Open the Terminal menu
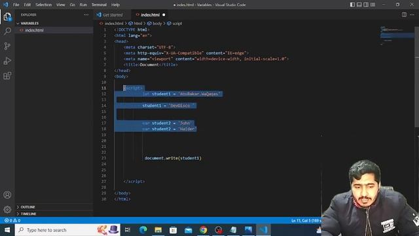This screenshot has height=236, width=419. point(99,5)
